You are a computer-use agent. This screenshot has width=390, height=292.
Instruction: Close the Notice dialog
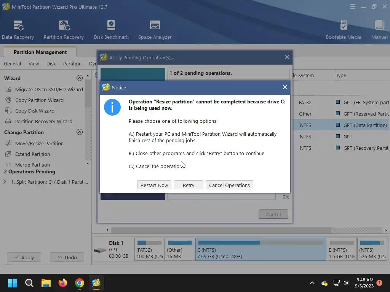click(285, 87)
